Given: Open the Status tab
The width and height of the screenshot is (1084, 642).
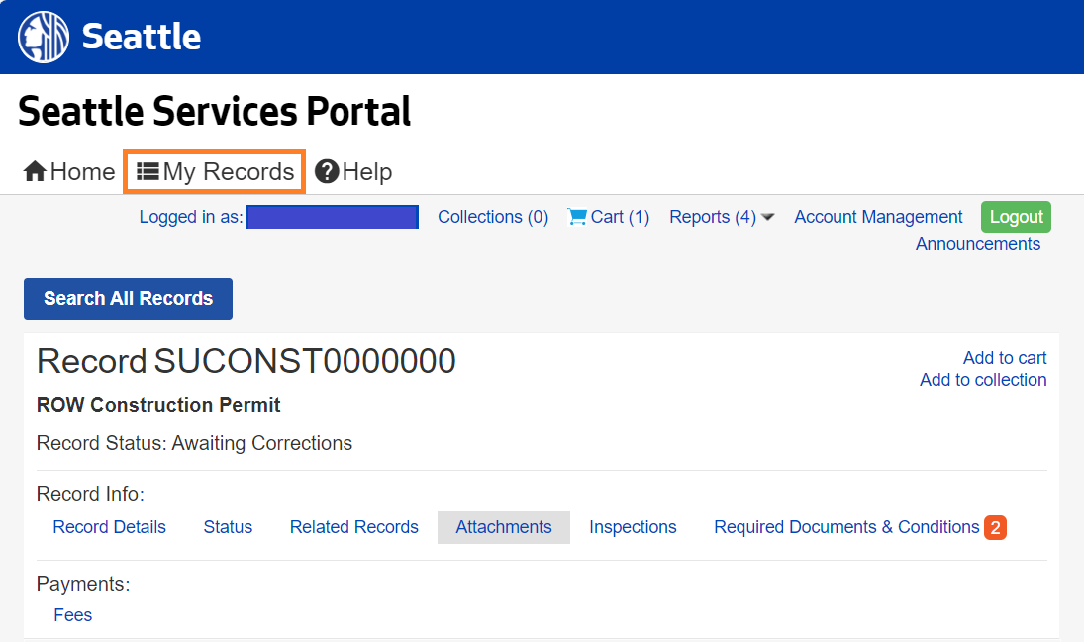Looking at the screenshot, I should coord(228,527).
